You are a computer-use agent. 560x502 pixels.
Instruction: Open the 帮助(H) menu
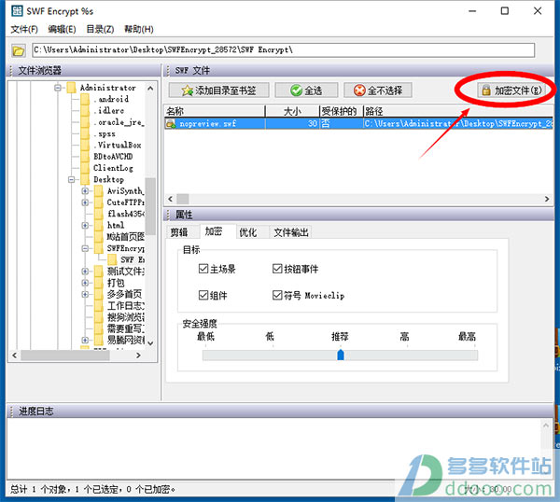138,29
